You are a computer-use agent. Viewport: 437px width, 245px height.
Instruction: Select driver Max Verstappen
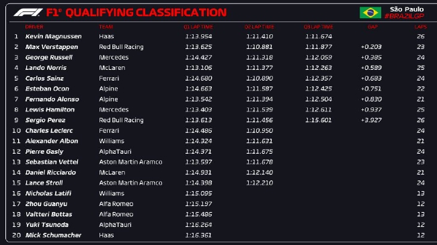pos(52,47)
